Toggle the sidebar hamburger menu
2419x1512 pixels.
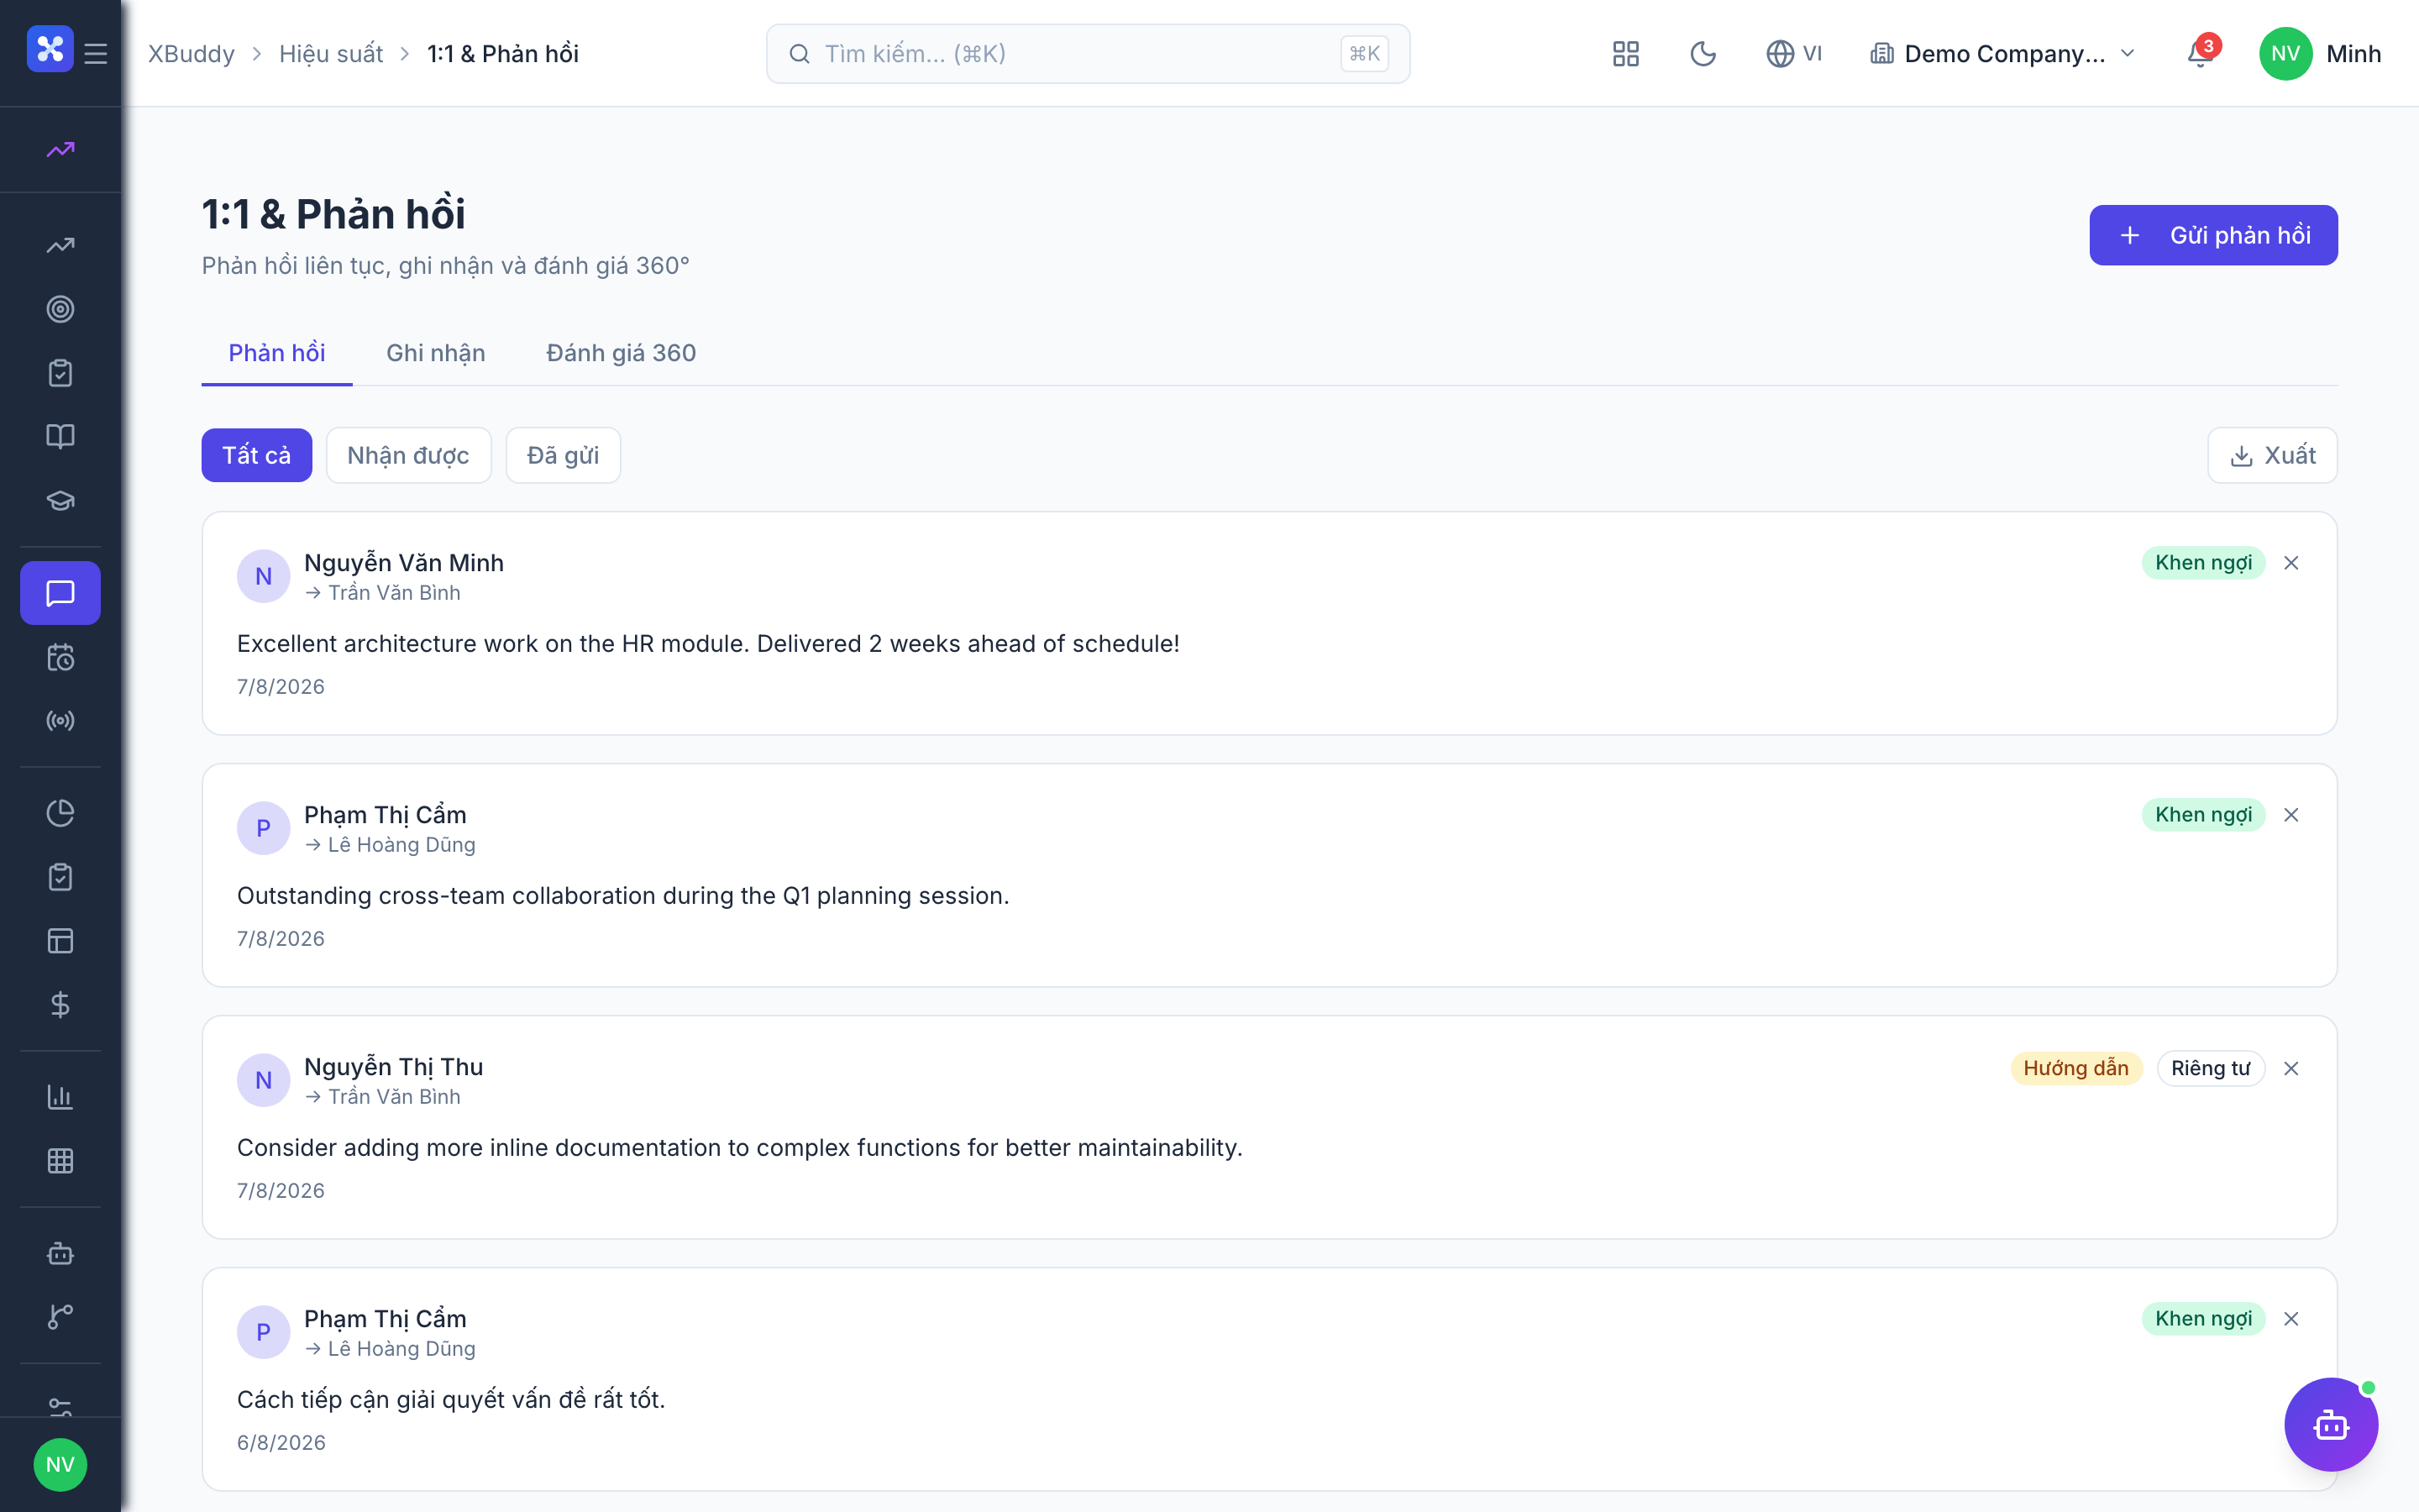pos(96,53)
